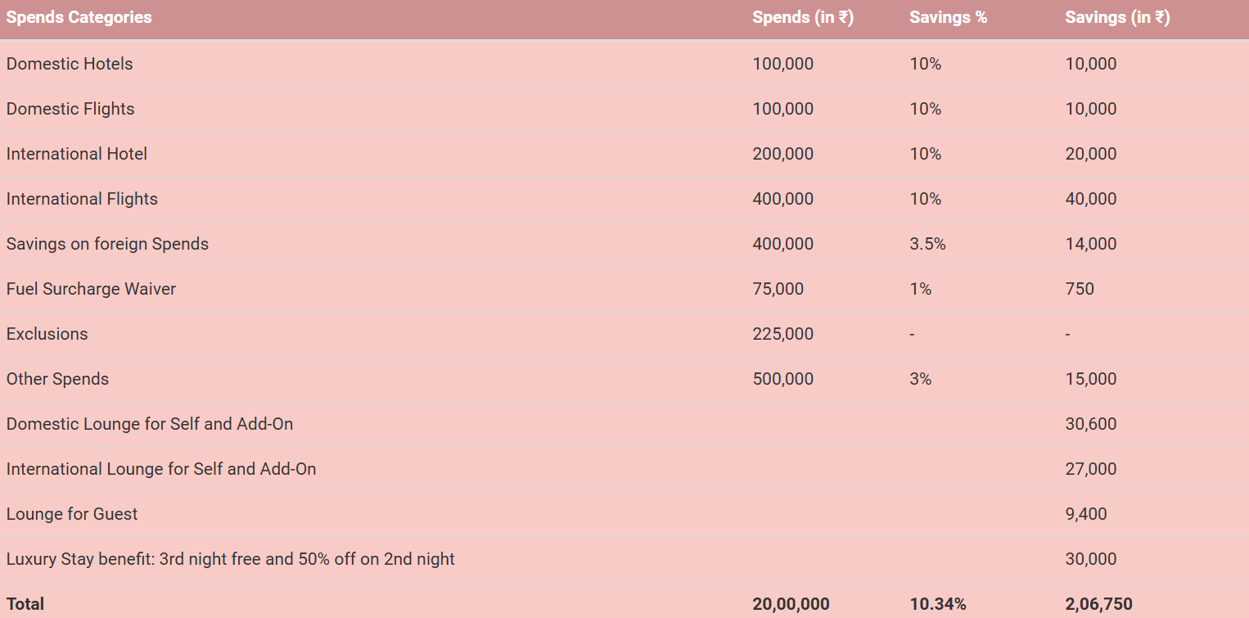
Task: Click the International Hotel category cell
Action: pos(77,154)
